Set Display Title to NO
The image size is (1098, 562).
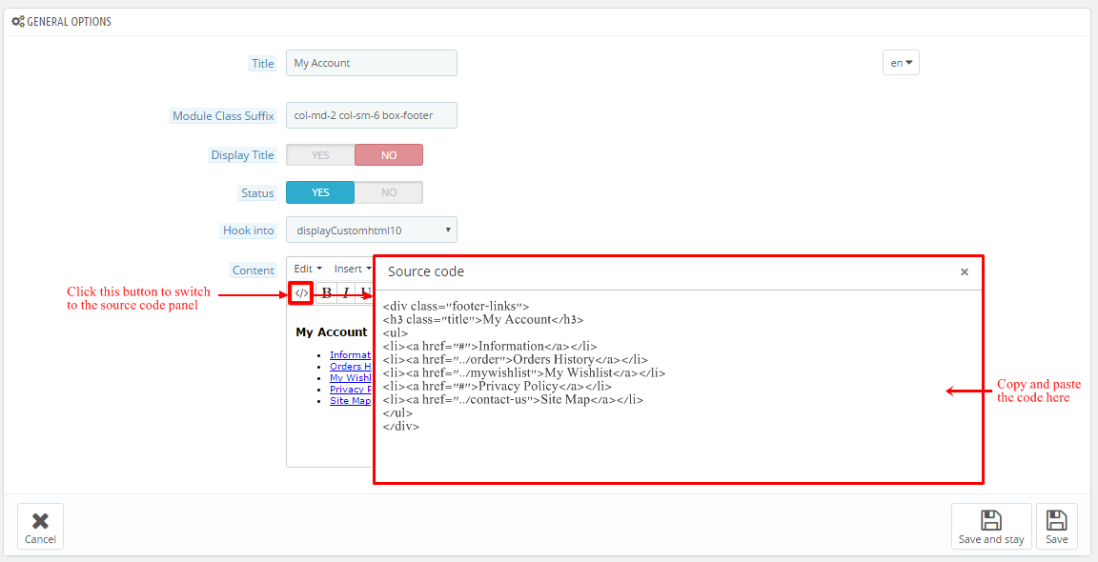pos(389,154)
